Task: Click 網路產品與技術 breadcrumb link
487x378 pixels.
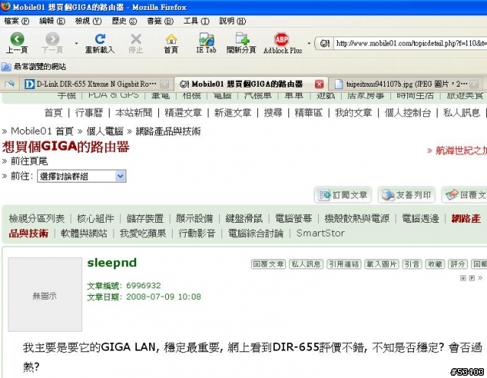Action: [168, 132]
